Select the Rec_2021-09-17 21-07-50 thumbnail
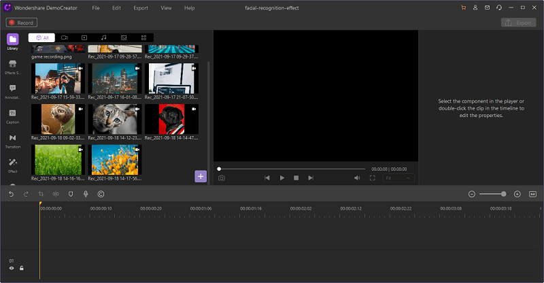The height and width of the screenshot is (283, 544). click(172, 78)
